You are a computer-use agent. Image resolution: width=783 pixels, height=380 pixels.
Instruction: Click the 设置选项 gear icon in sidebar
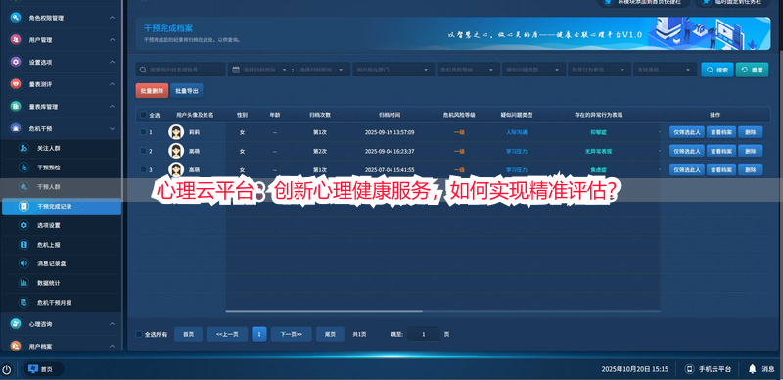point(16,62)
